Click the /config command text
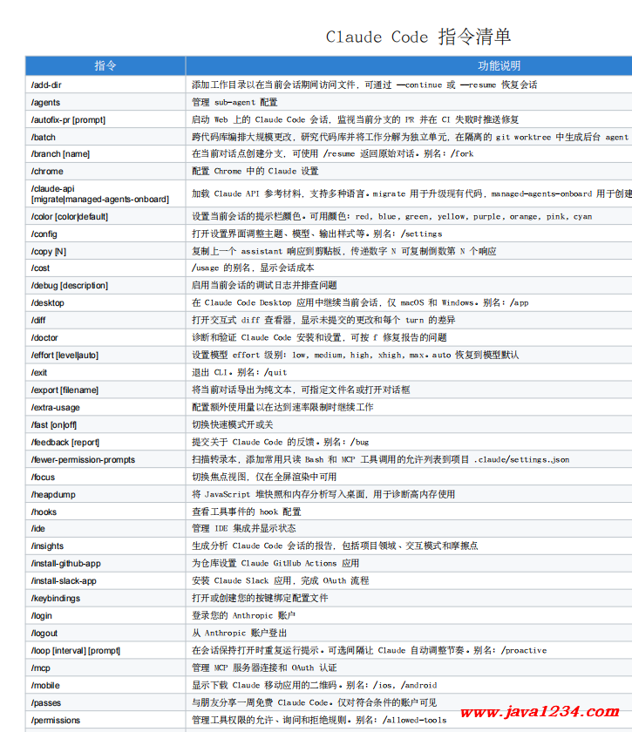The height and width of the screenshot is (732, 632). pyautogui.click(x=44, y=234)
